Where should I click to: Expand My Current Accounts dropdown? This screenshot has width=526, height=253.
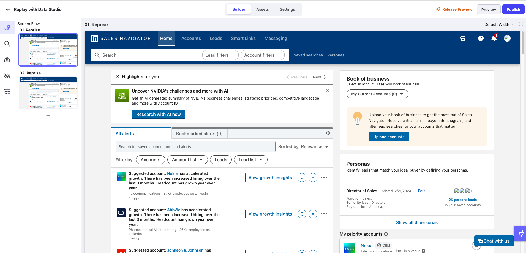(x=377, y=94)
